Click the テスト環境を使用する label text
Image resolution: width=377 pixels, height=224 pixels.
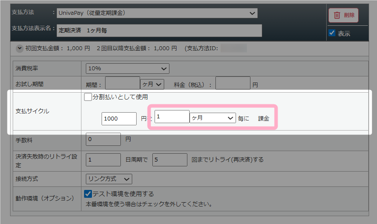[123, 193]
